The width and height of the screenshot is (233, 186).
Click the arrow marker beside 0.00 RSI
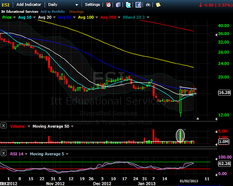tap(216, 175)
